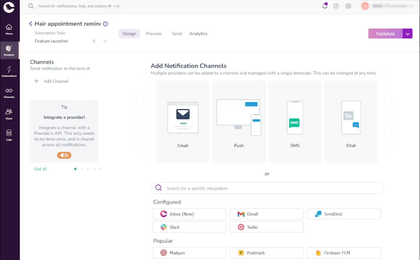Open Logs from the sidebar
This screenshot has height=260, width=420.
point(9,135)
